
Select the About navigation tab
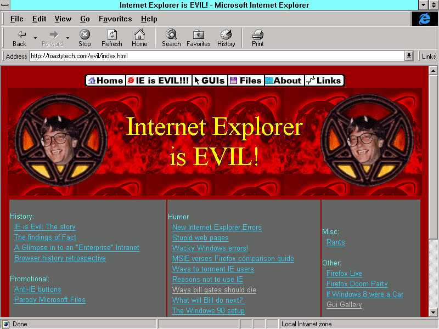tap(284, 81)
